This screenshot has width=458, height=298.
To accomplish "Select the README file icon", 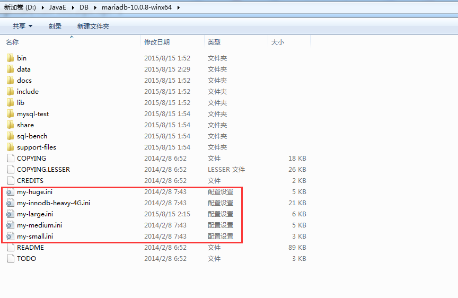I will coord(11,247).
